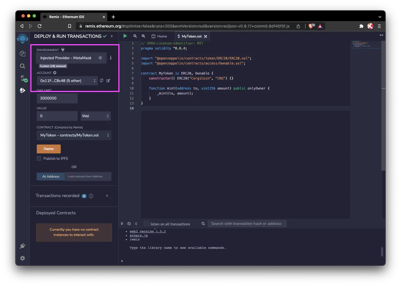401x286 pixels.
Task: Open the Search in files sidebar icon
Action: [23, 66]
